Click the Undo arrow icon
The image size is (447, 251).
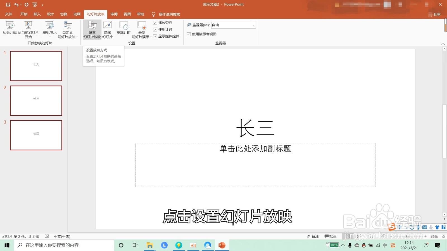[x=16, y=4]
